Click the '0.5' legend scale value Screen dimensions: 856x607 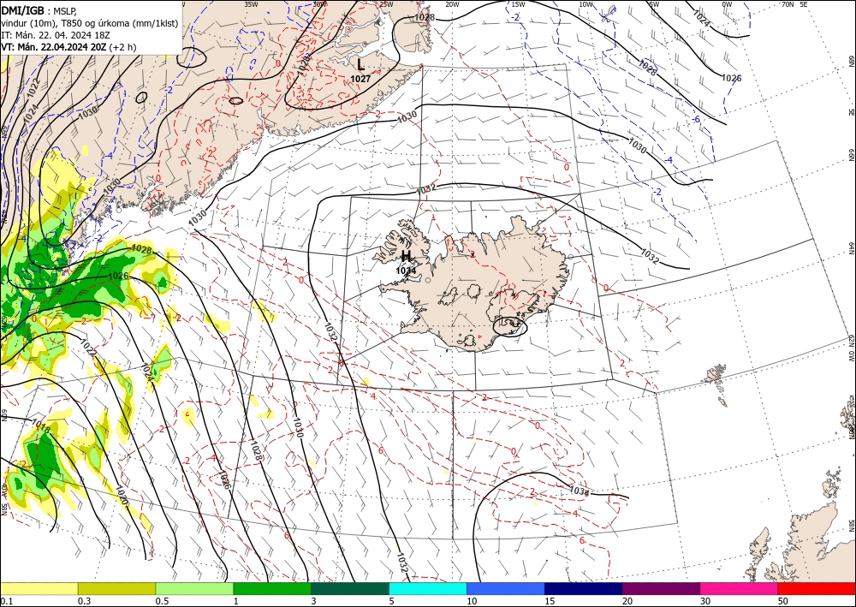162,601
